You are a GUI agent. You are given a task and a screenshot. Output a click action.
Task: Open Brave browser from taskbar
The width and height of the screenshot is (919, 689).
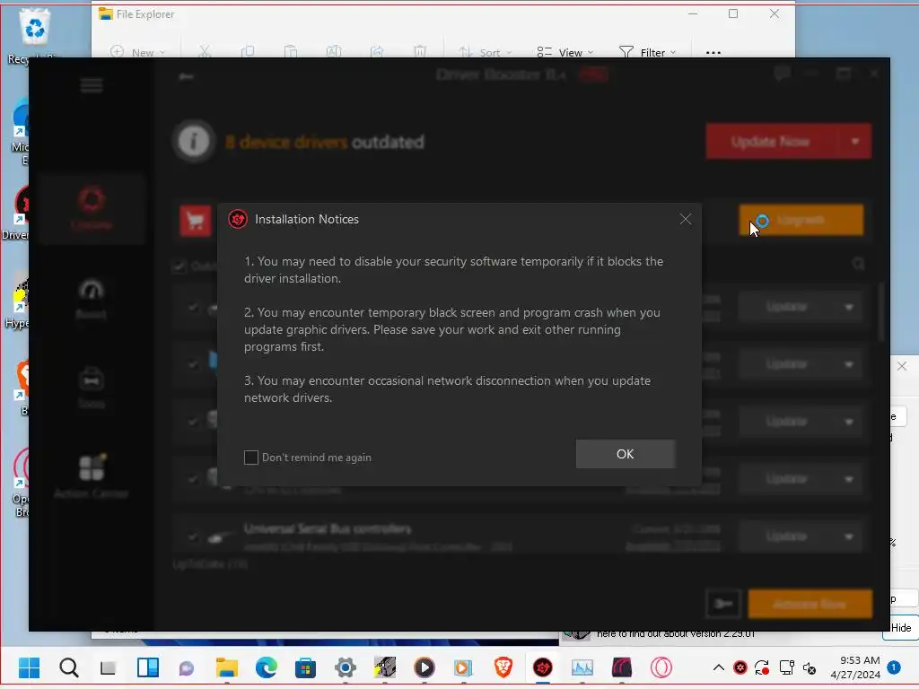503,667
